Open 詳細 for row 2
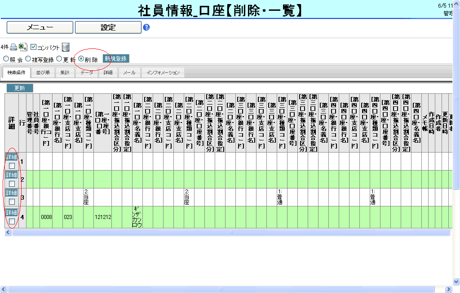This screenshot has width=460, height=293. pos(12,175)
